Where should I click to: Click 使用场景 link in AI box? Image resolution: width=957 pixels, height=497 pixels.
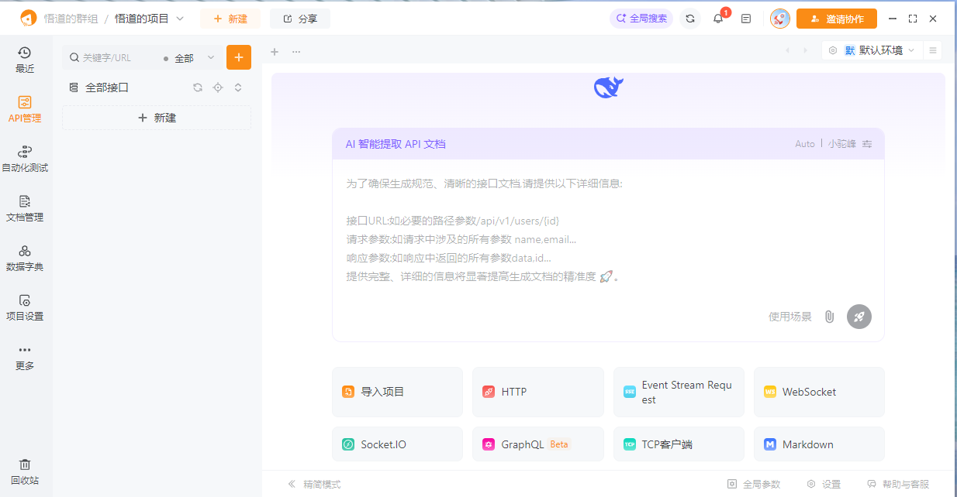click(790, 317)
